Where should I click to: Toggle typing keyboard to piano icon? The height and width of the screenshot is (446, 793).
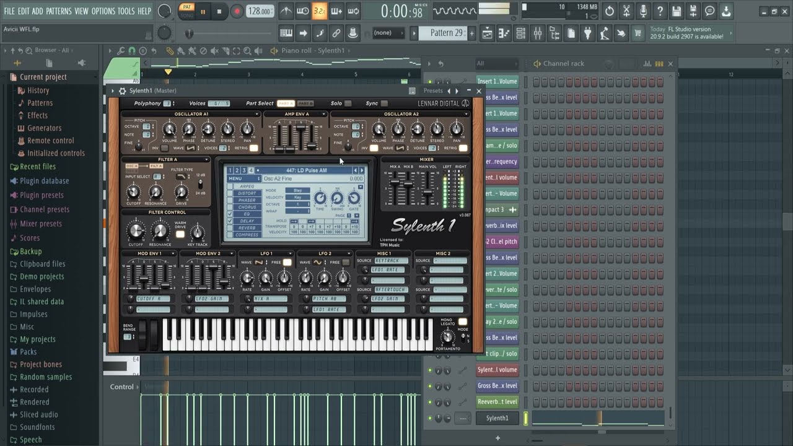pyautogui.click(x=286, y=33)
